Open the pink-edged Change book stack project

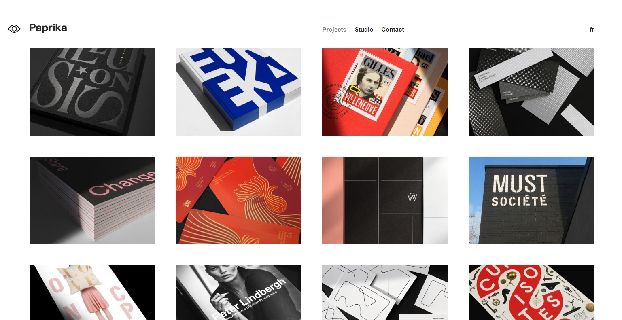click(x=92, y=200)
